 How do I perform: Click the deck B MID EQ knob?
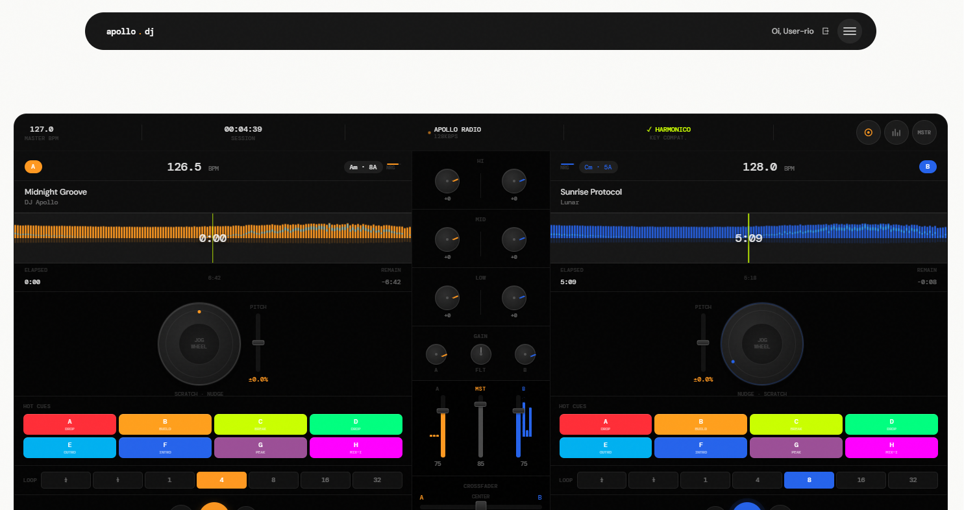(x=514, y=239)
